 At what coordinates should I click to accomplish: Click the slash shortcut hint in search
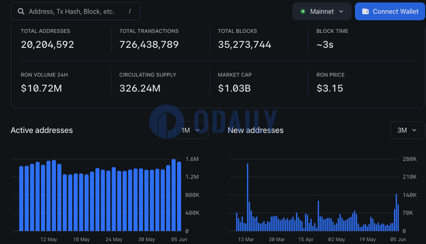click(x=130, y=11)
